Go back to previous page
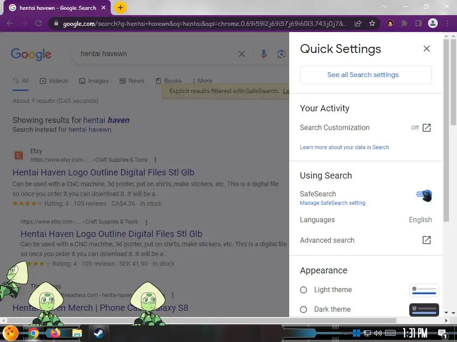The height and width of the screenshot is (342, 457). 10,23
